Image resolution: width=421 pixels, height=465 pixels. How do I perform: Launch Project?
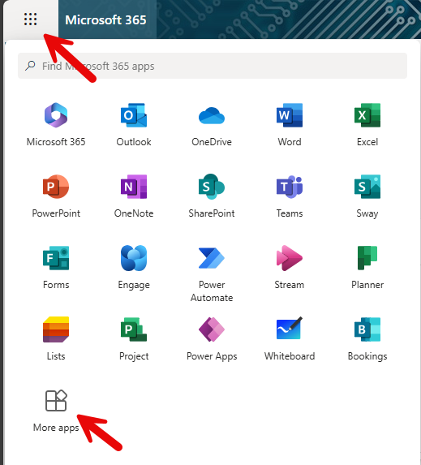[134, 329]
